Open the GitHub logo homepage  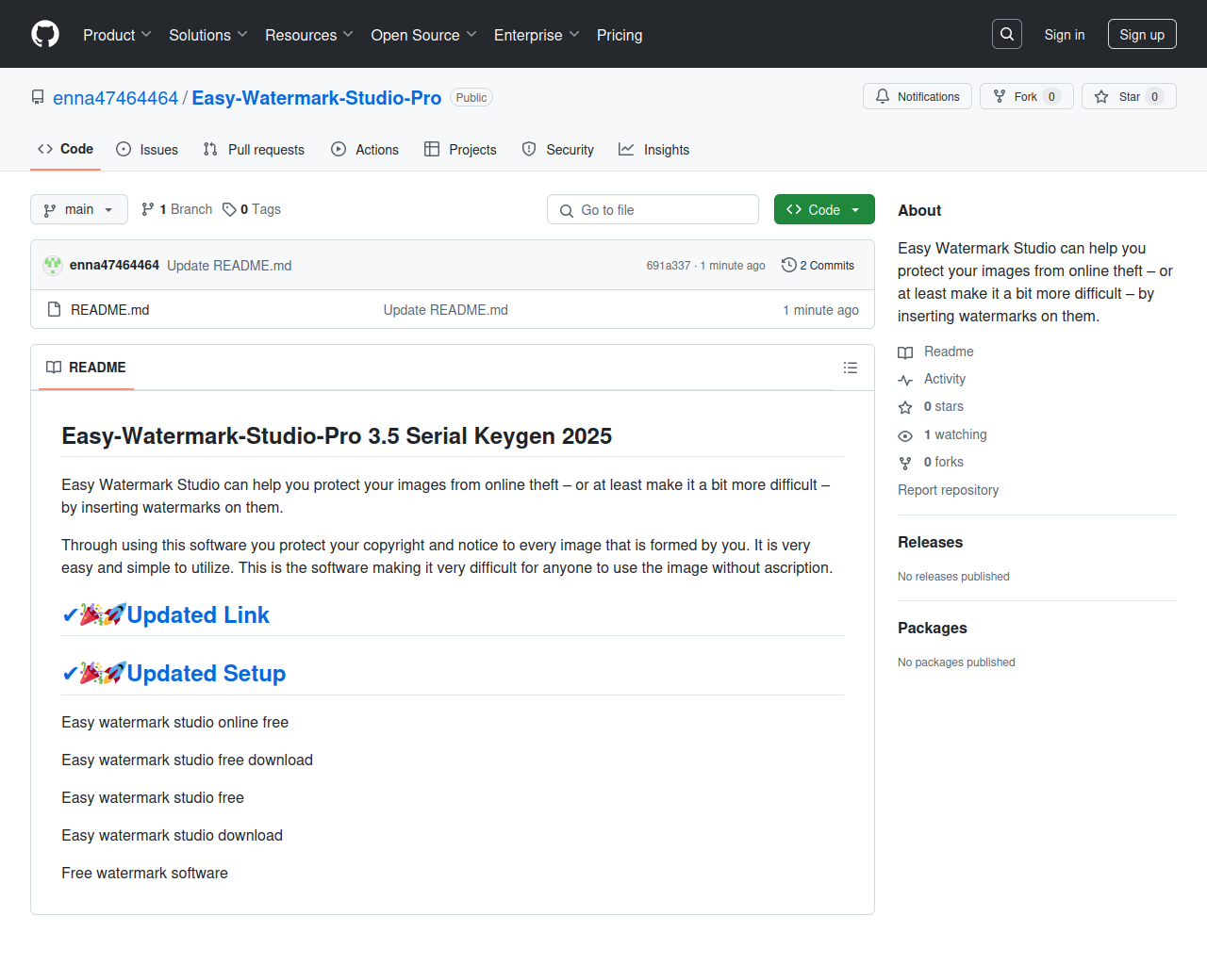(45, 34)
